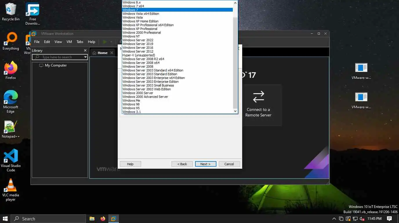The width and height of the screenshot is (399, 223).
Task: Click the version list scrollbar thumb
Action: (x=235, y=62)
